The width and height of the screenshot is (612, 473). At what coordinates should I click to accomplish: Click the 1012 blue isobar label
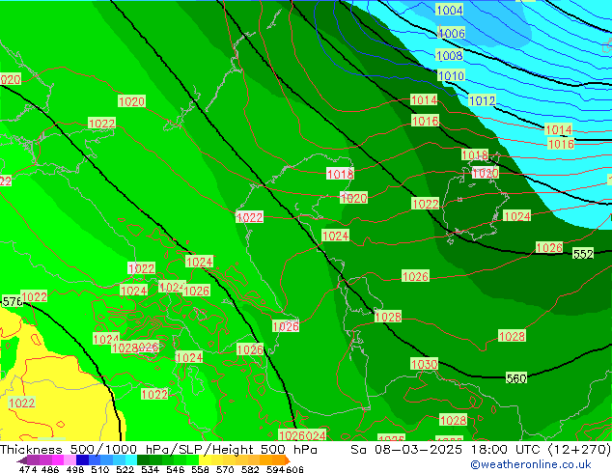point(482,100)
